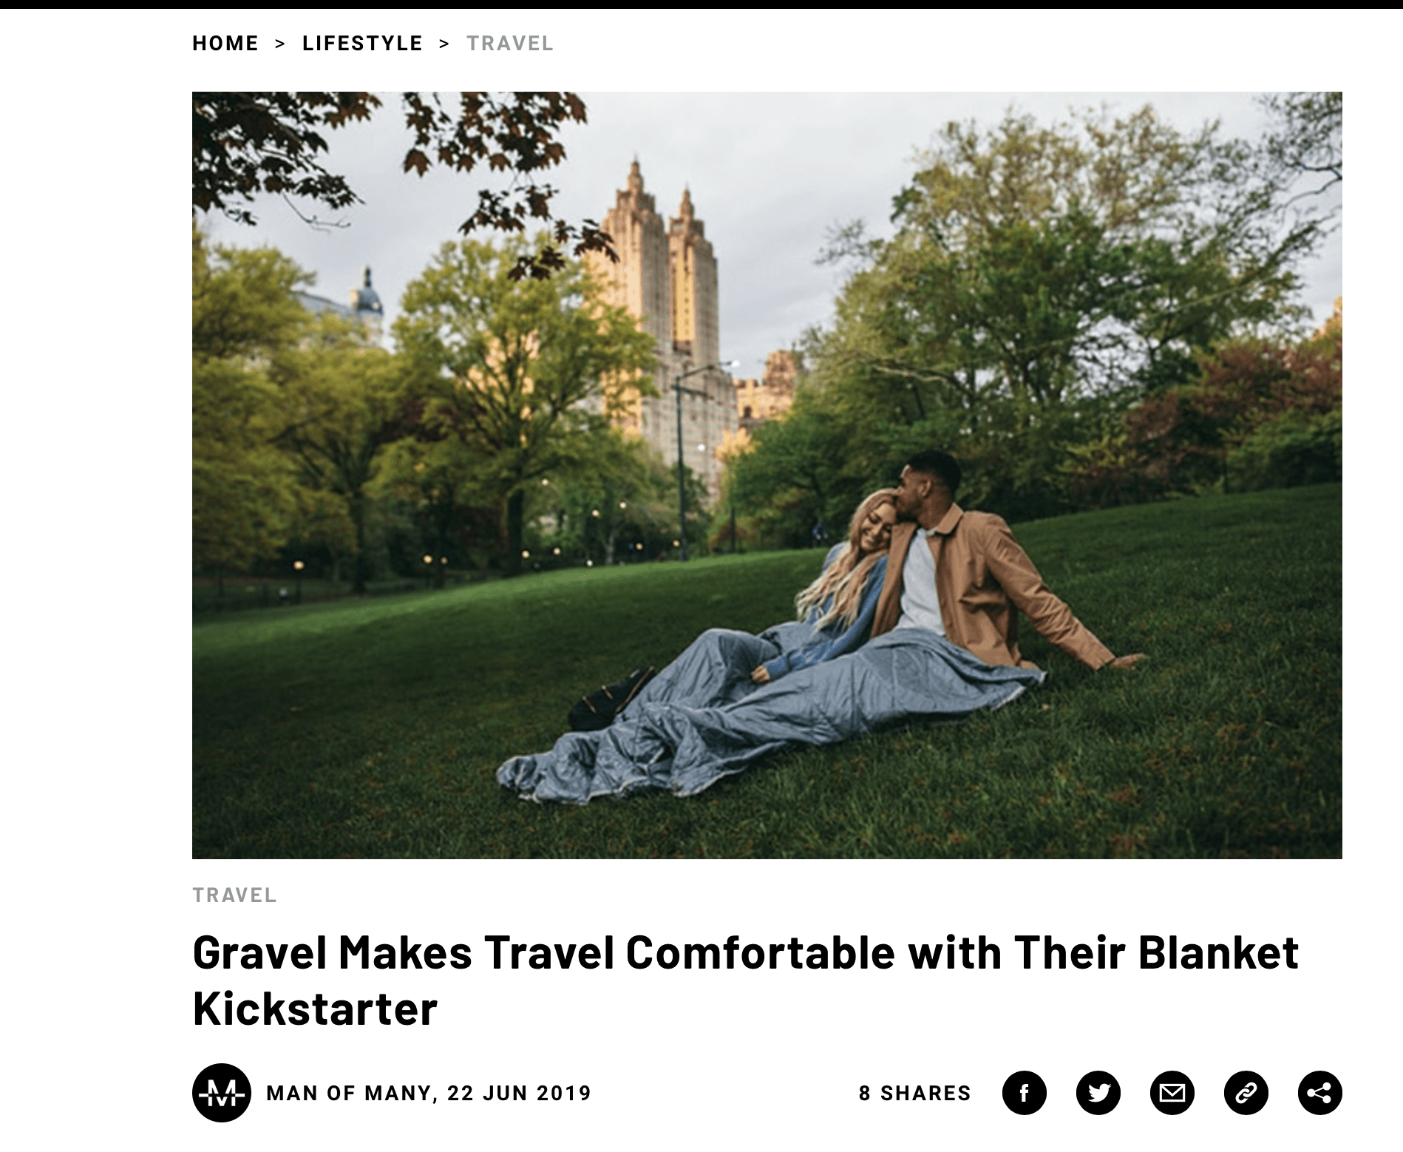
Task: Send the article via the email envelope icon
Action: (x=1172, y=1092)
